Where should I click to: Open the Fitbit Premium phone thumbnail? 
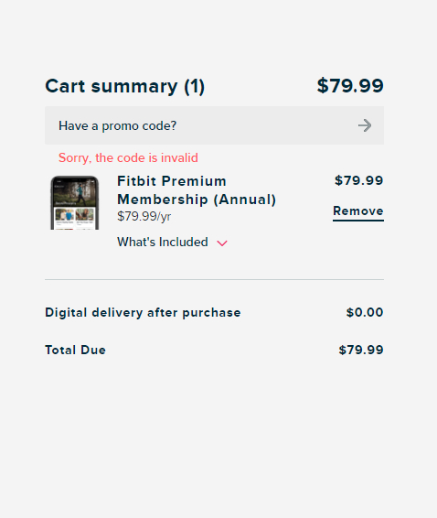(x=75, y=203)
